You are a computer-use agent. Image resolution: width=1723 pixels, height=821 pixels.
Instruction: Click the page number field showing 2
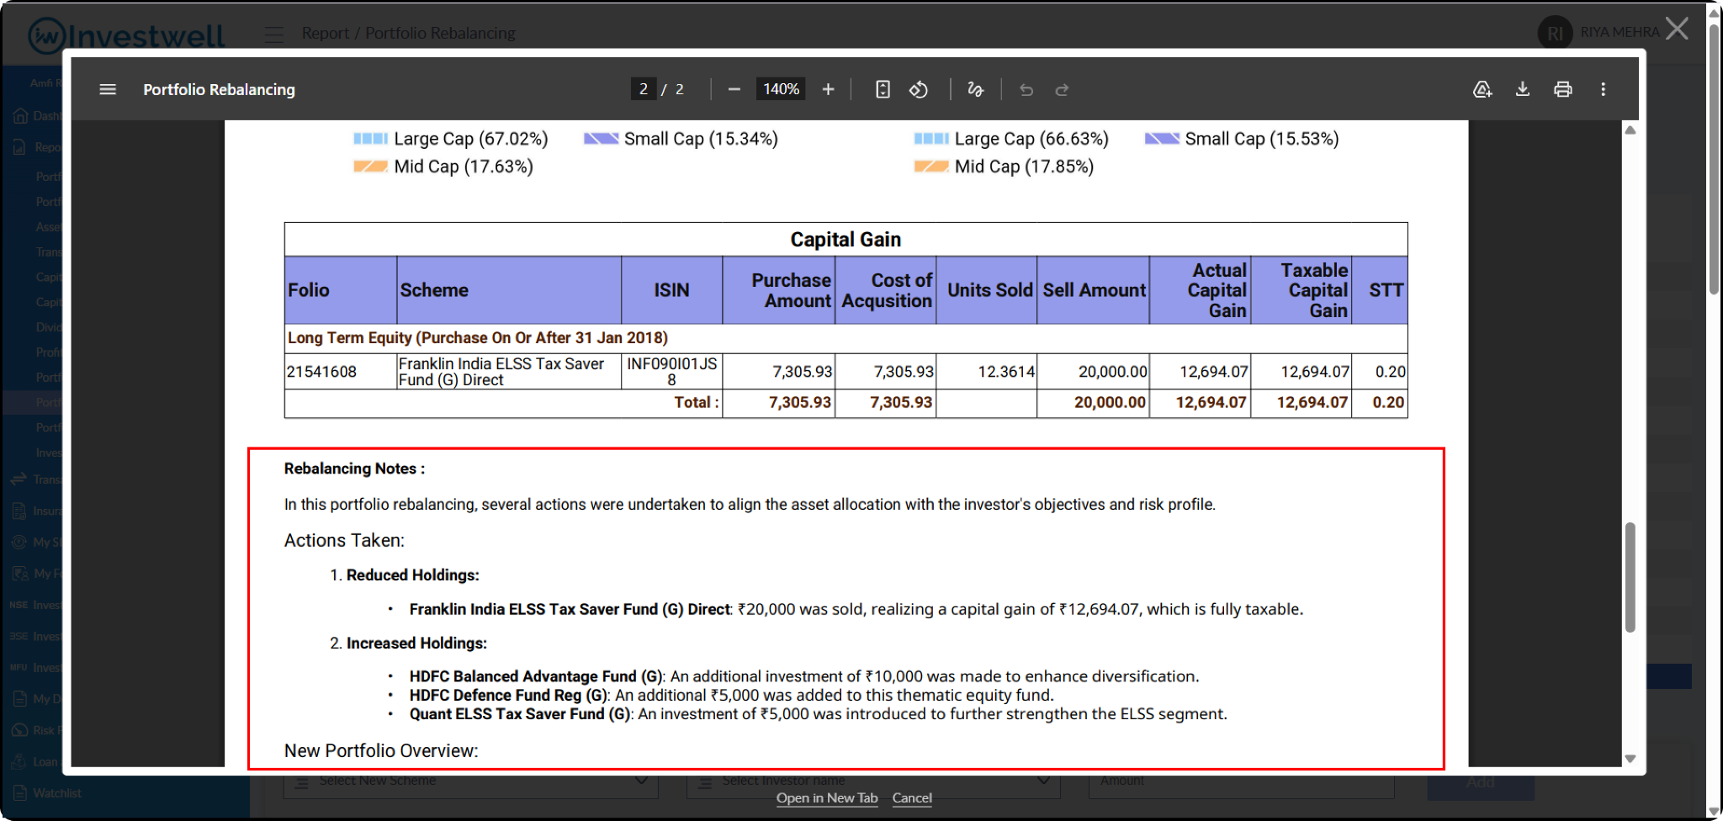(x=644, y=89)
